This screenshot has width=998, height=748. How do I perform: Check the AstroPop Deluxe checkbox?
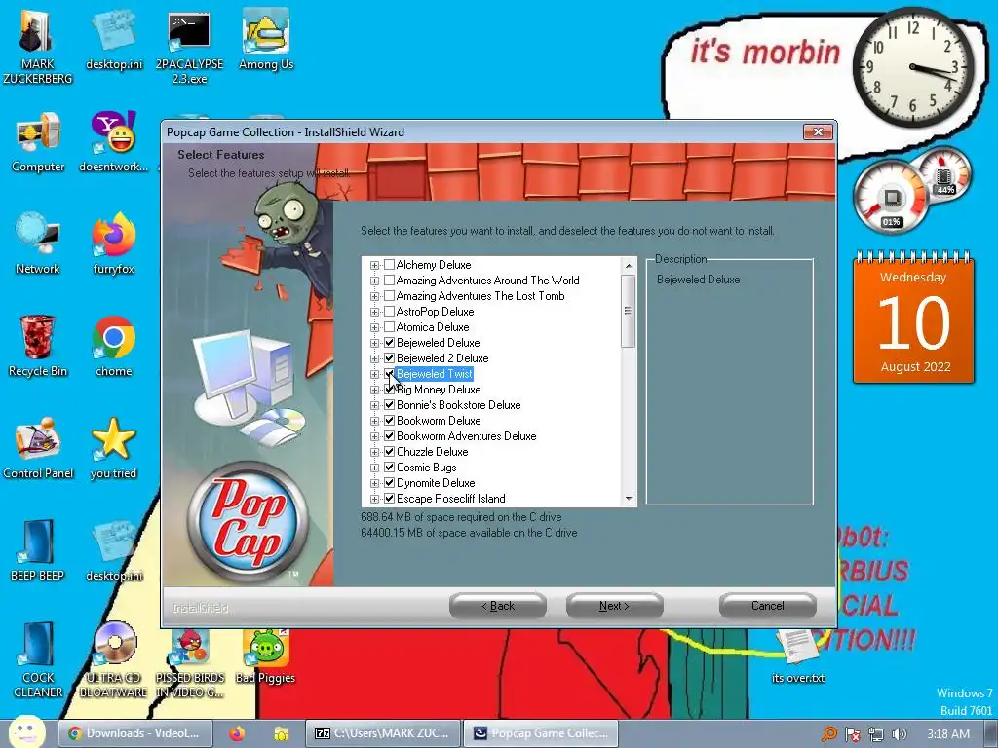click(390, 311)
